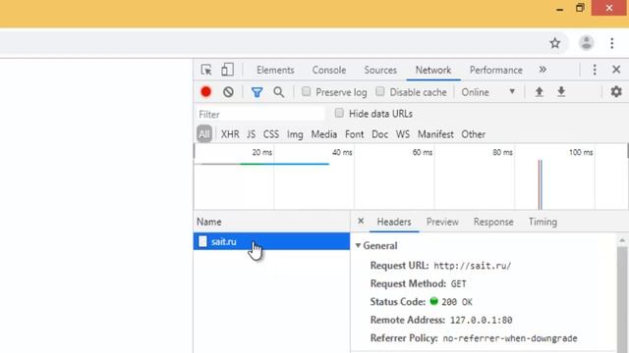This screenshot has width=629, height=353.
Task: Open the Online throttling dropdown
Action: [487, 92]
